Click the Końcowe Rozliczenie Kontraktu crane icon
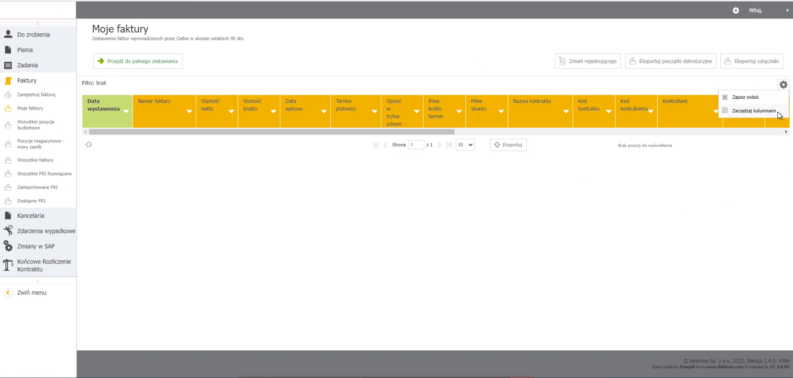Image resolution: width=793 pixels, height=378 pixels. [x=8, y=265]
